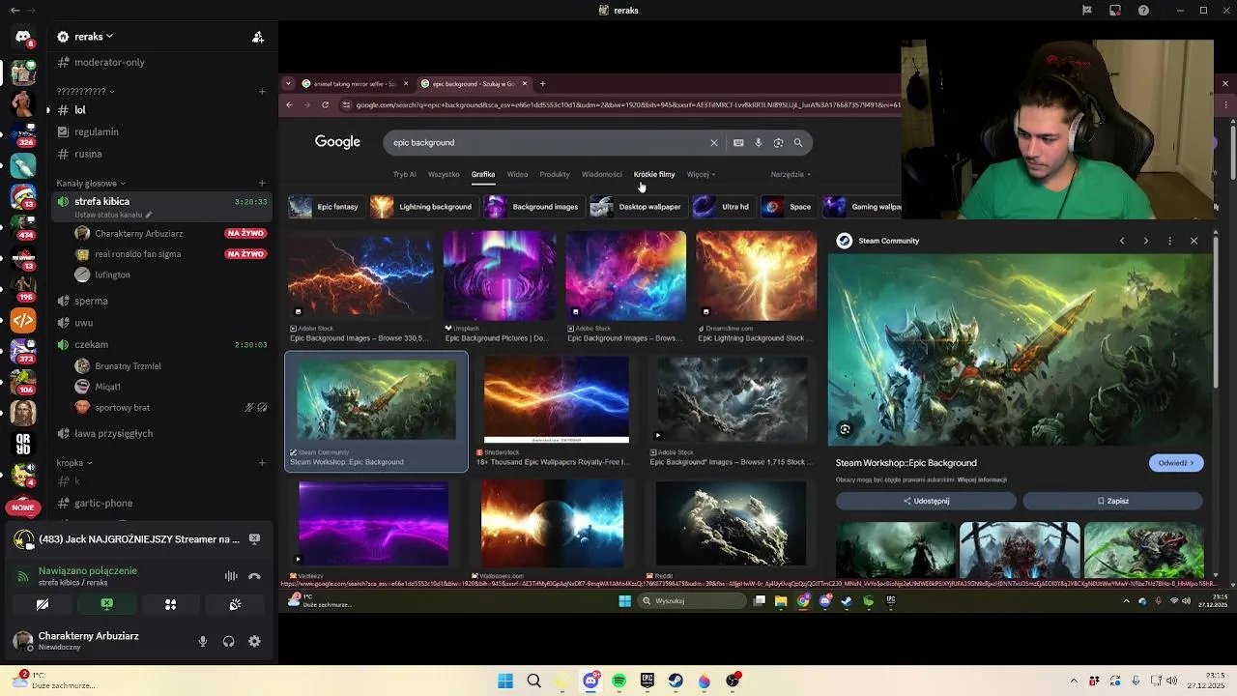Viewport: 1237px width, 696px height.
Task: Close the Steam Community image preview panel
Action: coord(1194,241)
